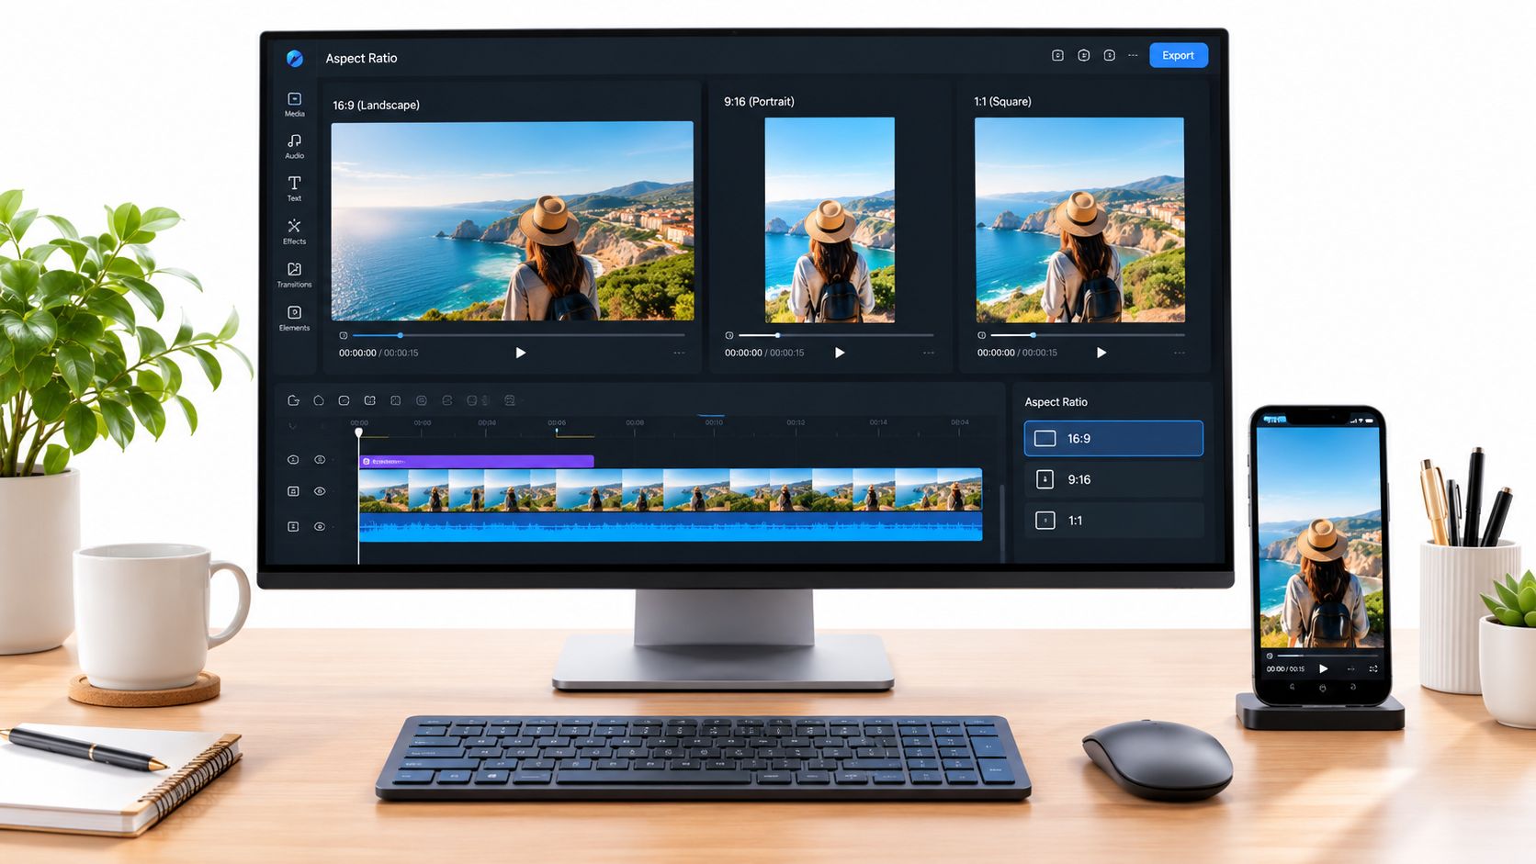Click the white playhead marker at 00:00
The image size is (1536, 864).
click(x=359, y=432)
